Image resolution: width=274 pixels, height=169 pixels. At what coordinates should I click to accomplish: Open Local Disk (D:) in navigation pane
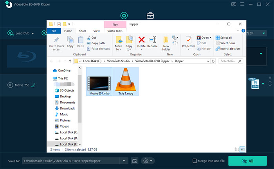[66, 138]
